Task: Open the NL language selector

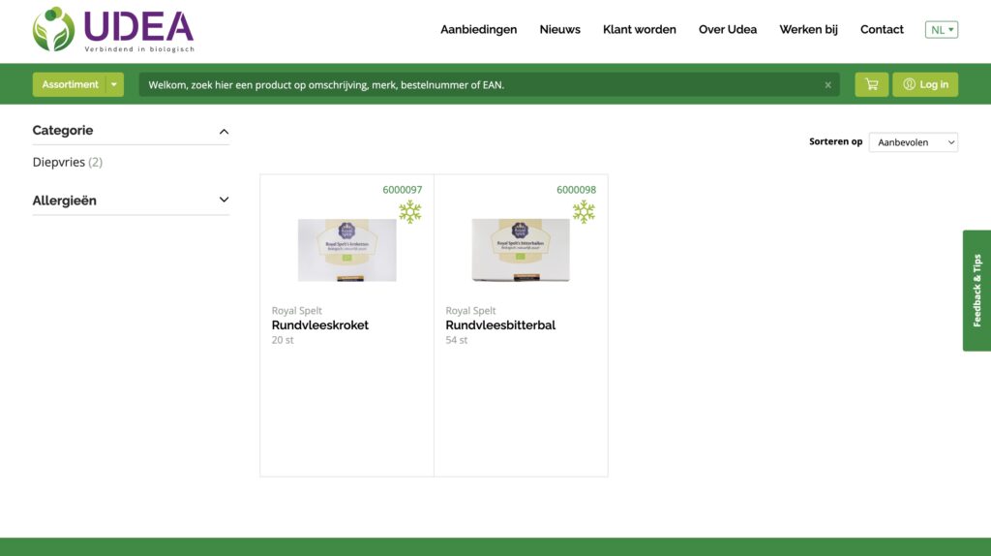Action: tap(941, 29)
